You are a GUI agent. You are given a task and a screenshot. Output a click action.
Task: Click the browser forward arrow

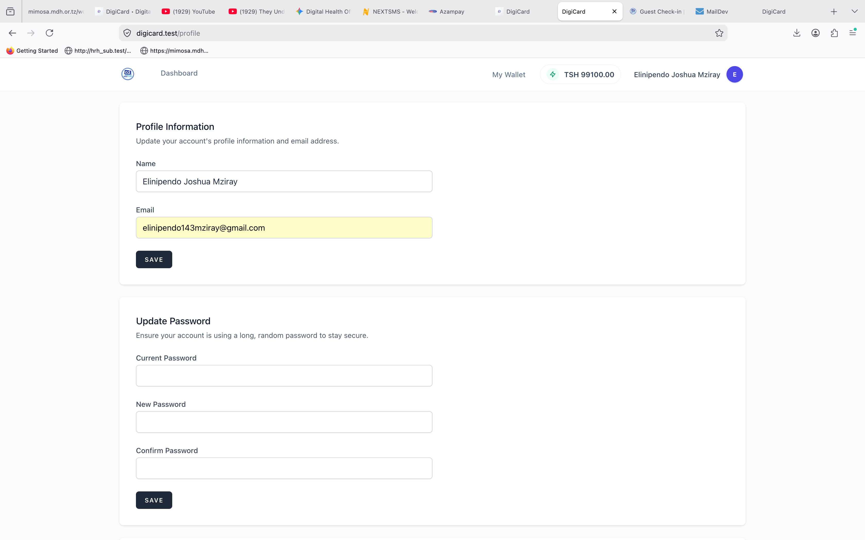(31, 33)
